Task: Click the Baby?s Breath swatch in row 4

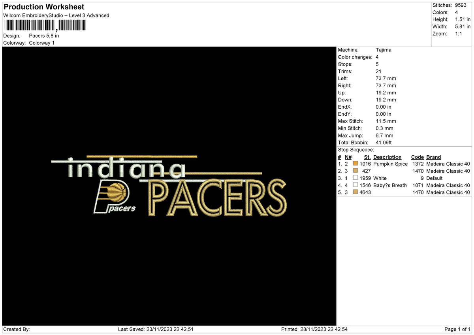Action: [x=355, y=185]
